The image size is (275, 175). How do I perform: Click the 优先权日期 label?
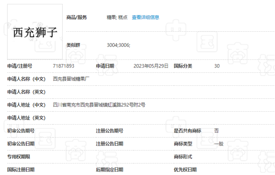(185, 170)
